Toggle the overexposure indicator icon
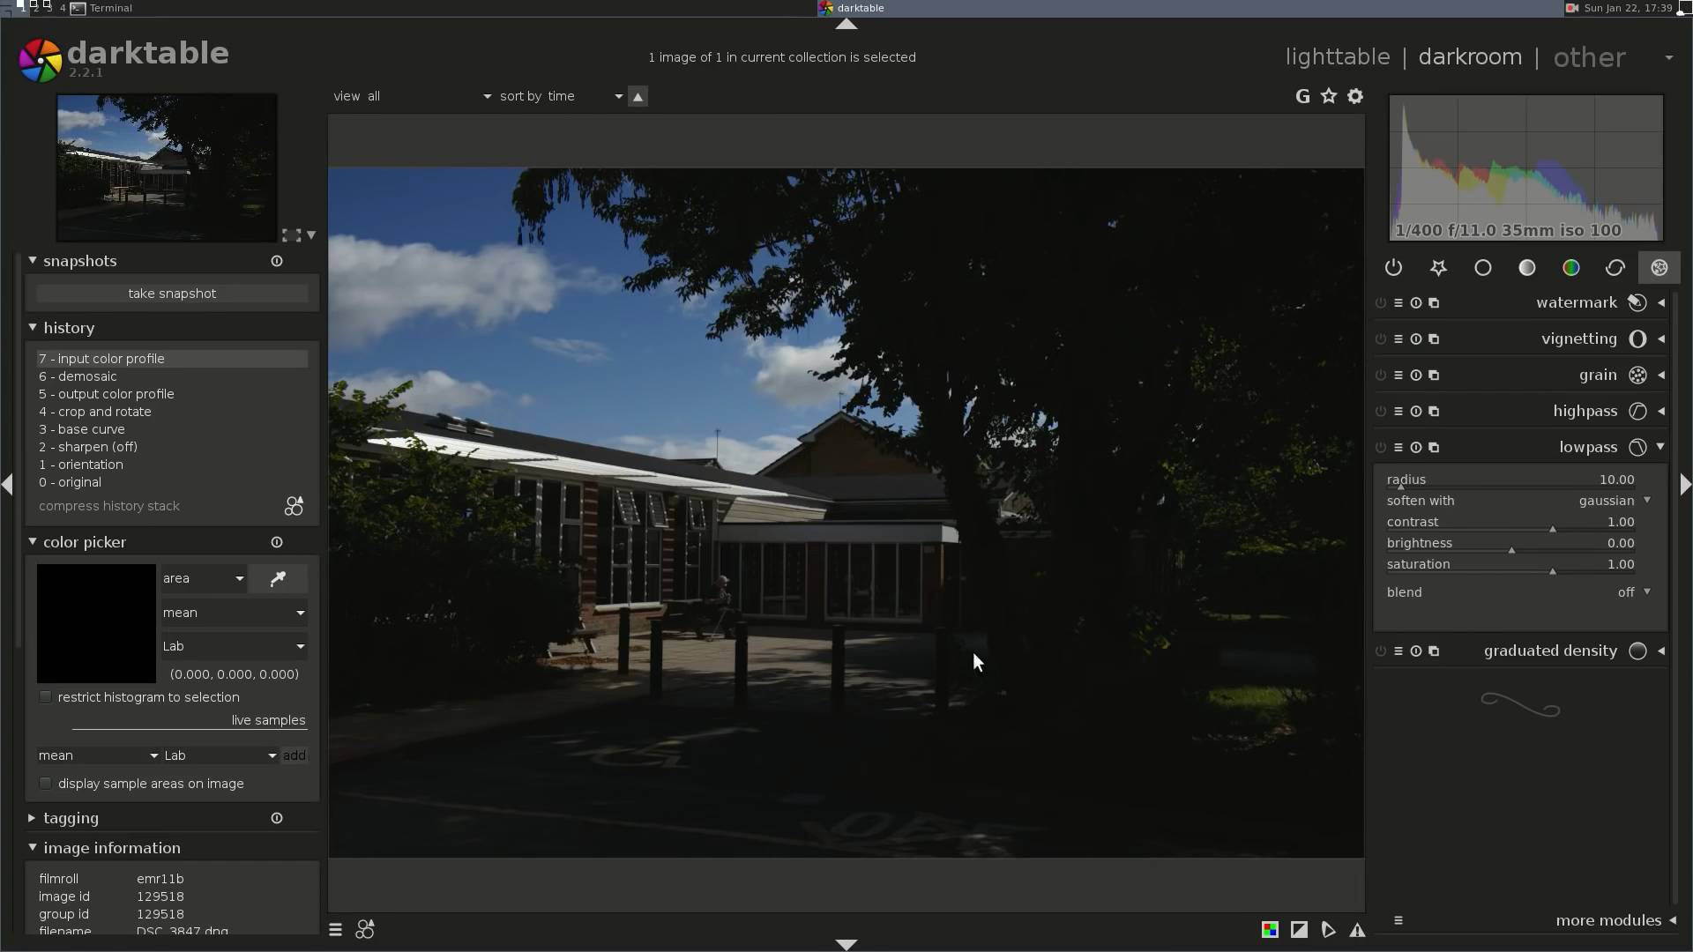The height and width of the screenshot is (952, 1693). [1299, 930]
